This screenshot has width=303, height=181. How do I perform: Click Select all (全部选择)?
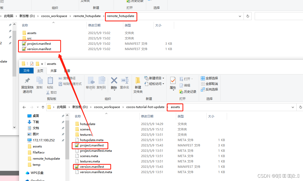tap(209, 78)
